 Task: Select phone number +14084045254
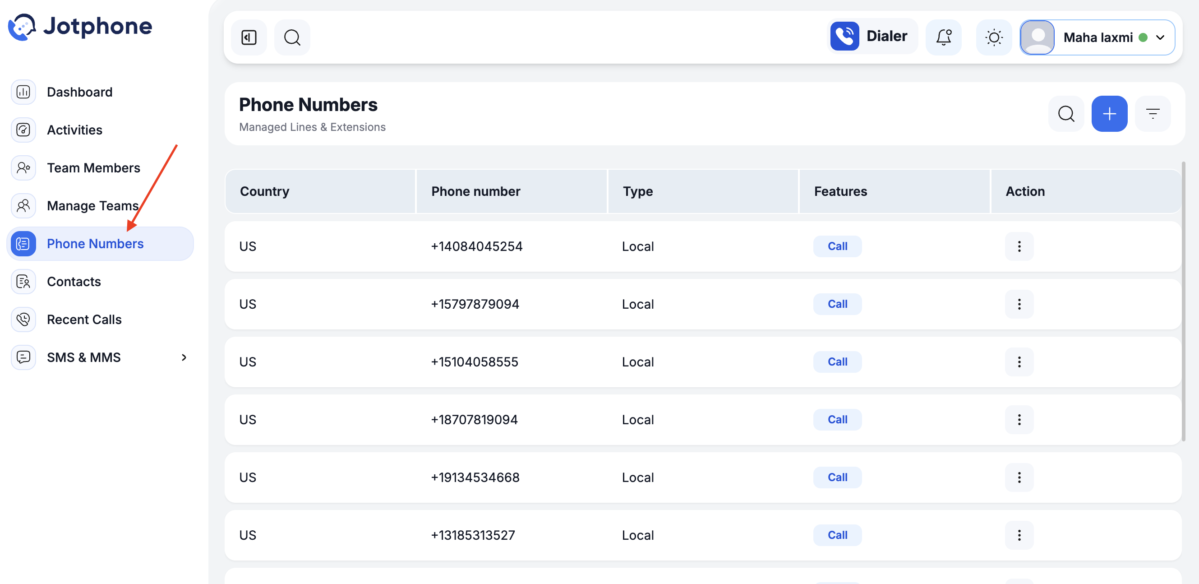476,246
